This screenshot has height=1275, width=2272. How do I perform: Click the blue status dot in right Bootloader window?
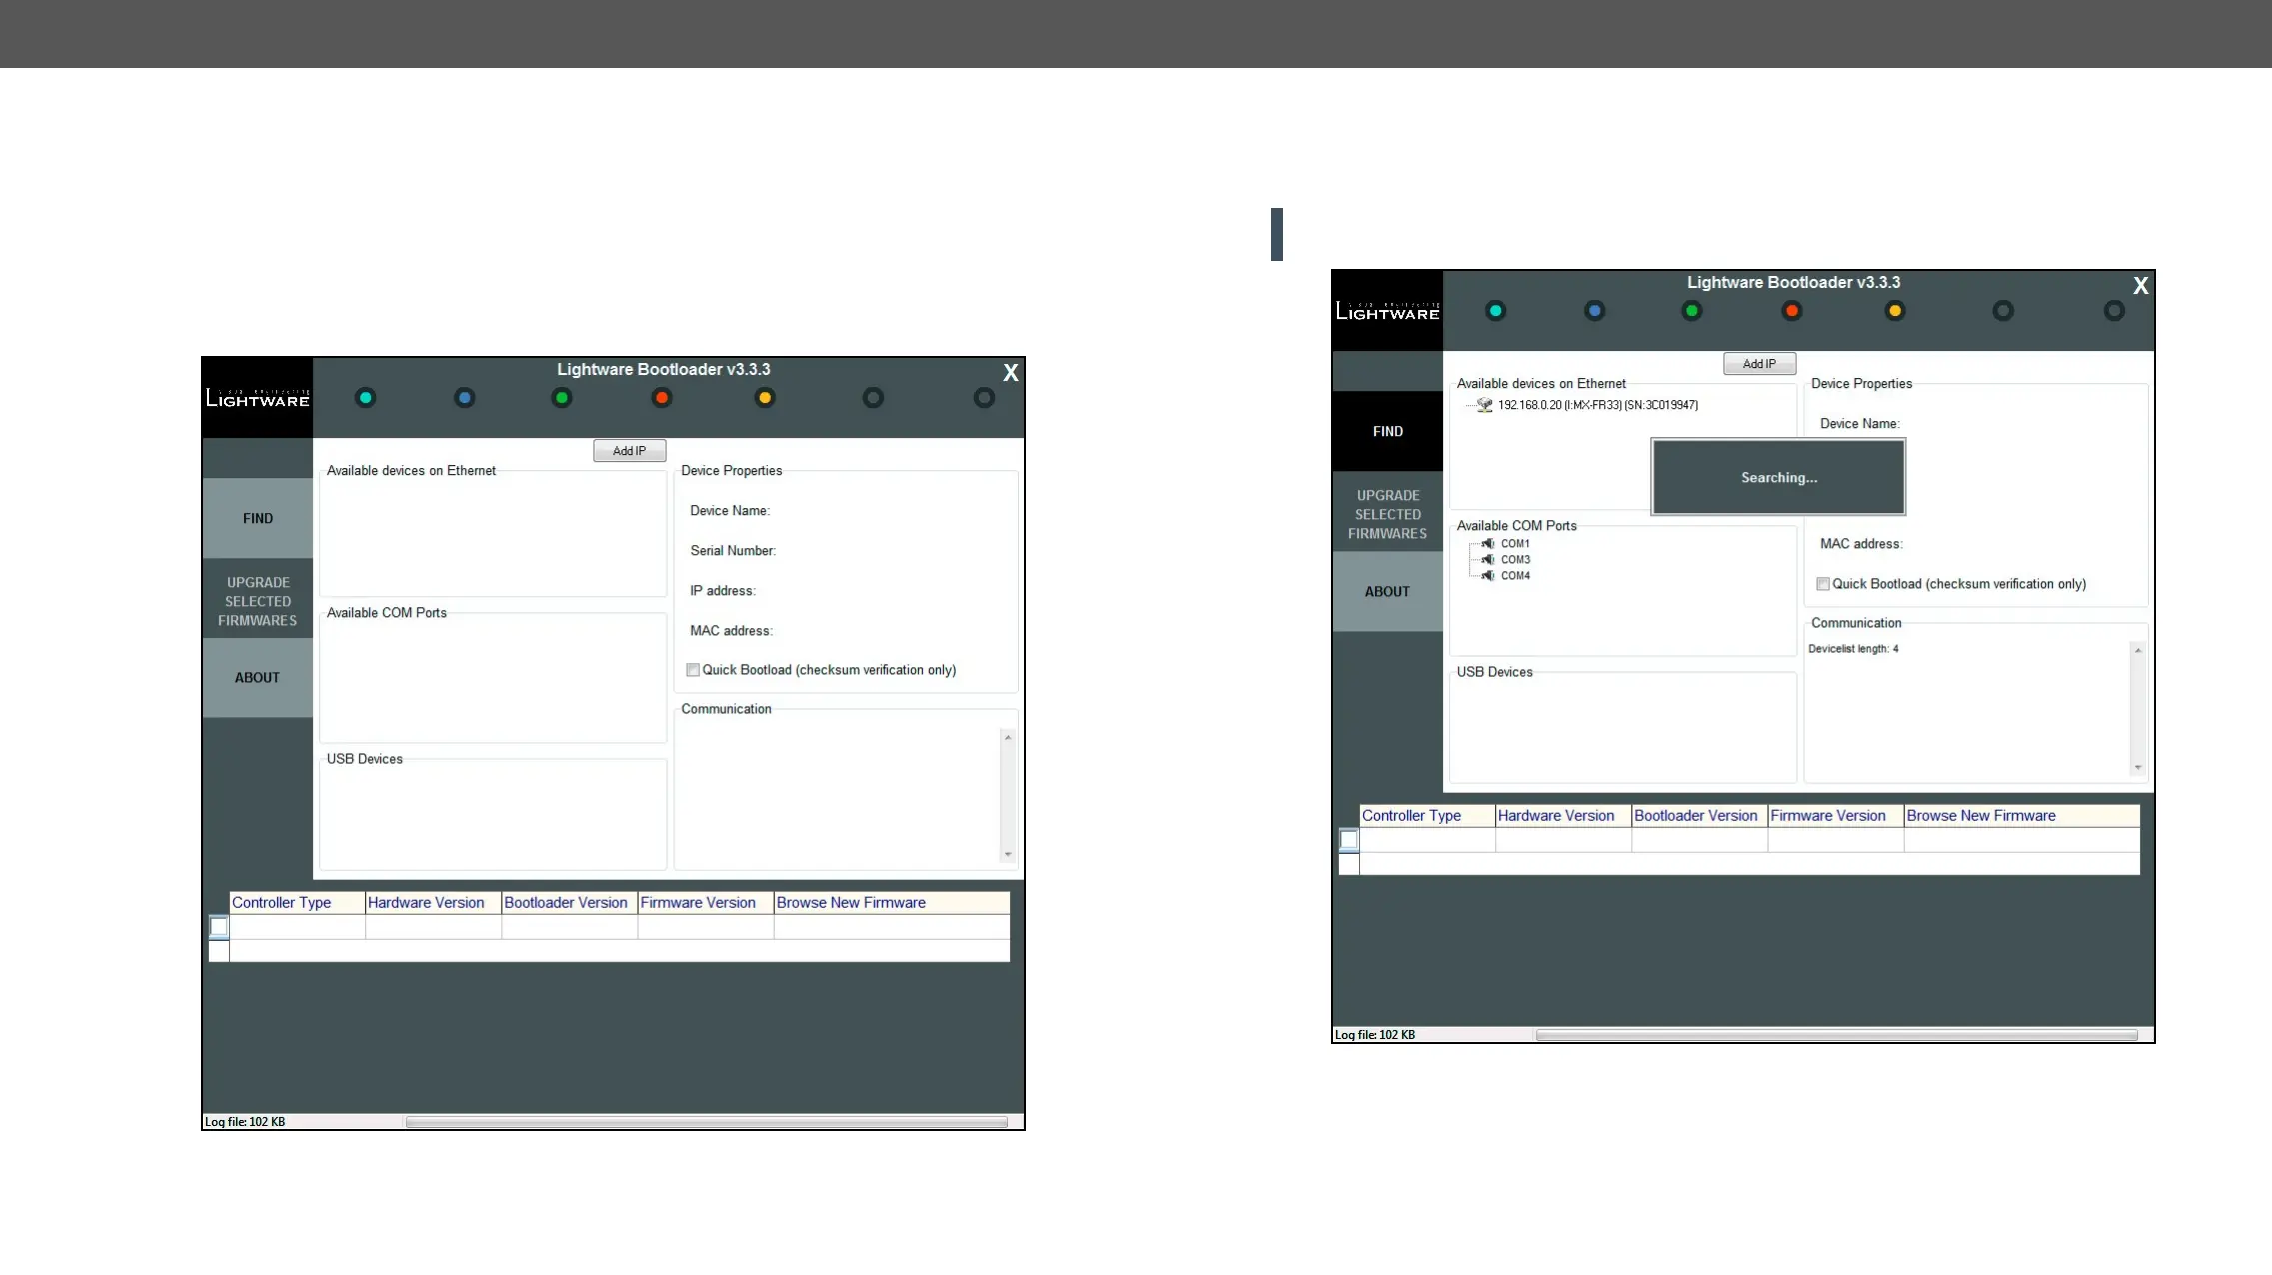1595,311
